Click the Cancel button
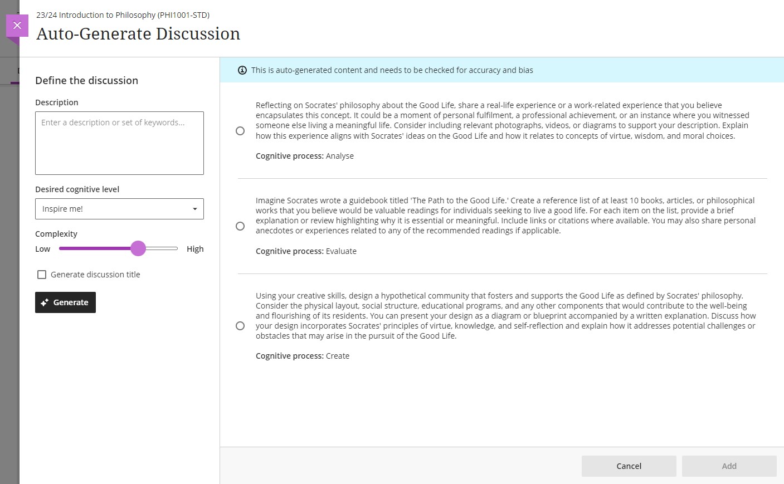784x484 pixels. coord(629,466)
